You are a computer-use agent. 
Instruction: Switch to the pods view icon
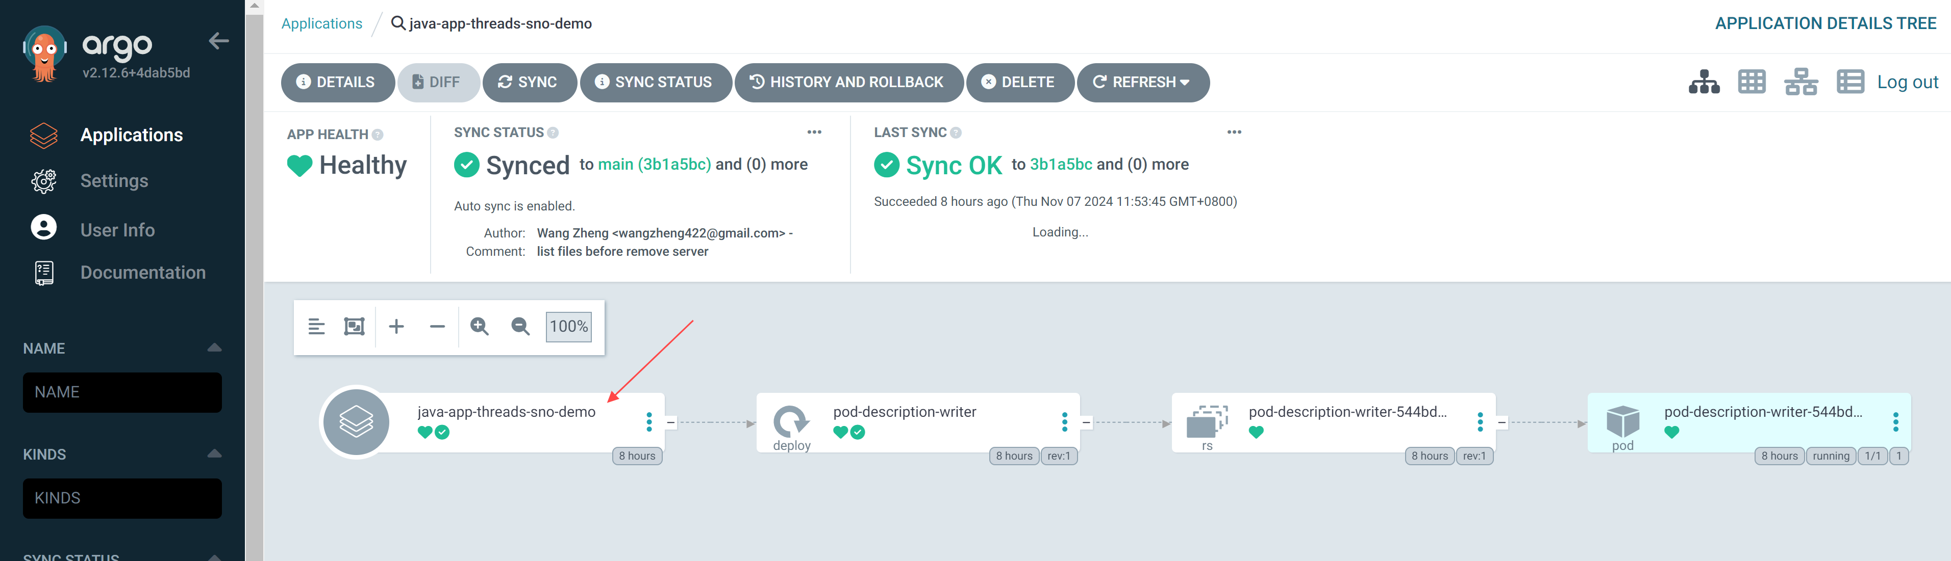(x=1751, y=82)
